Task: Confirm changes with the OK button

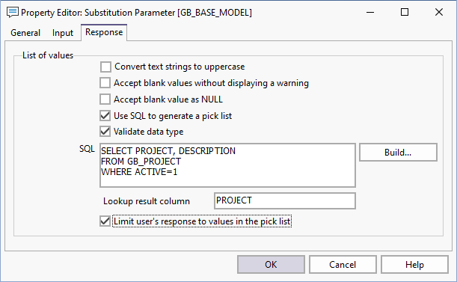Action: [271, 265]
